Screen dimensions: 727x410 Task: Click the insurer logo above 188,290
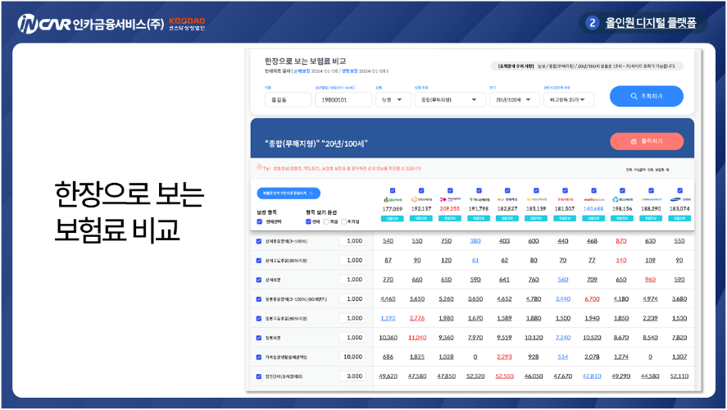tap(651, 199)
